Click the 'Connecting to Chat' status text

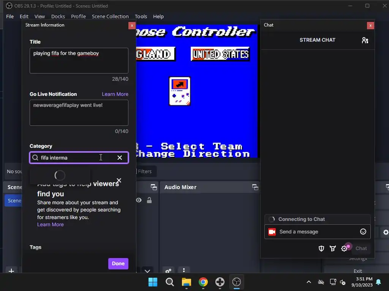tap(301, 219)
